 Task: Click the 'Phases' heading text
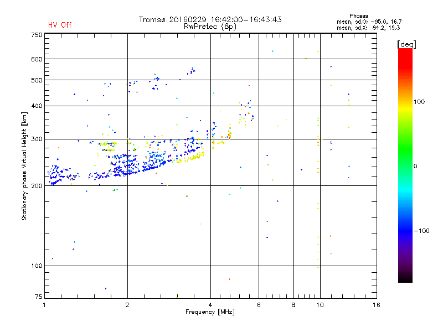click(358, 16)
